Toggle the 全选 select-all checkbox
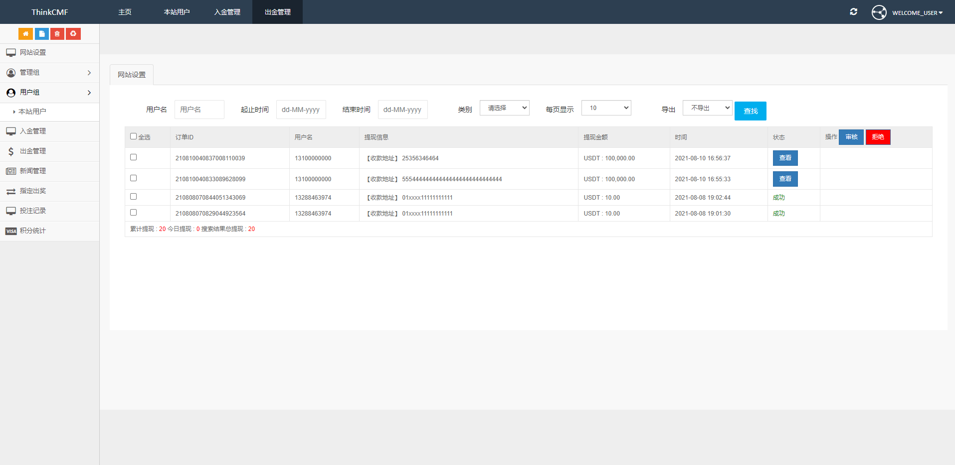 133,136
